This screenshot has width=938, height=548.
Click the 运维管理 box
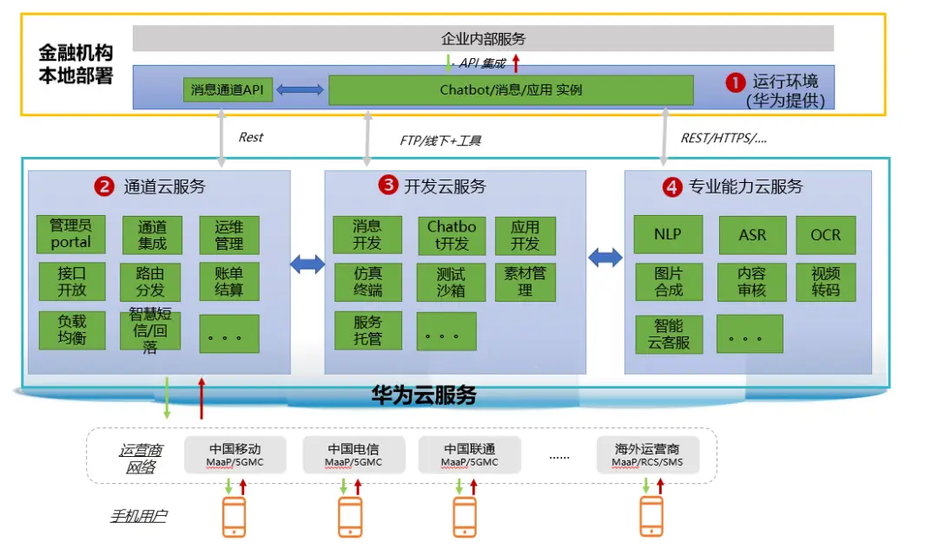tap(229, 235)
